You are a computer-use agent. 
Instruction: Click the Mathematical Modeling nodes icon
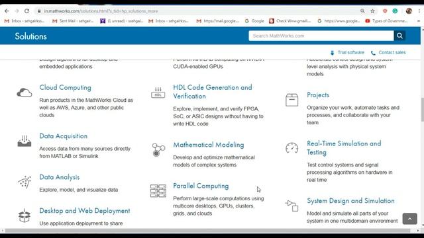pos(158,150)
